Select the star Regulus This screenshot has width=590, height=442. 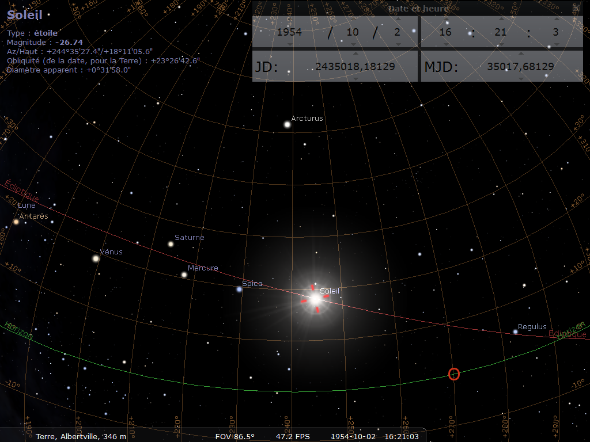pyautogui.click(x=515, y=331)
